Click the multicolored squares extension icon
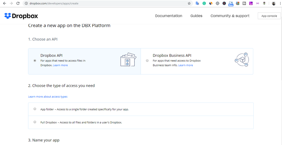The height and width of the screenshot is (145, 282). coord(237,4)
